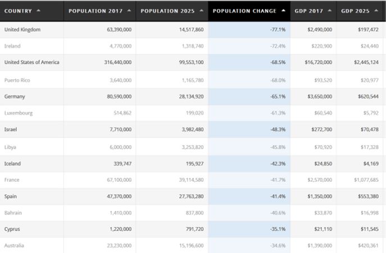This screenshot has width=386, height=253.
Task: Click the Australia country cell
Action: (x=15, y=246)
